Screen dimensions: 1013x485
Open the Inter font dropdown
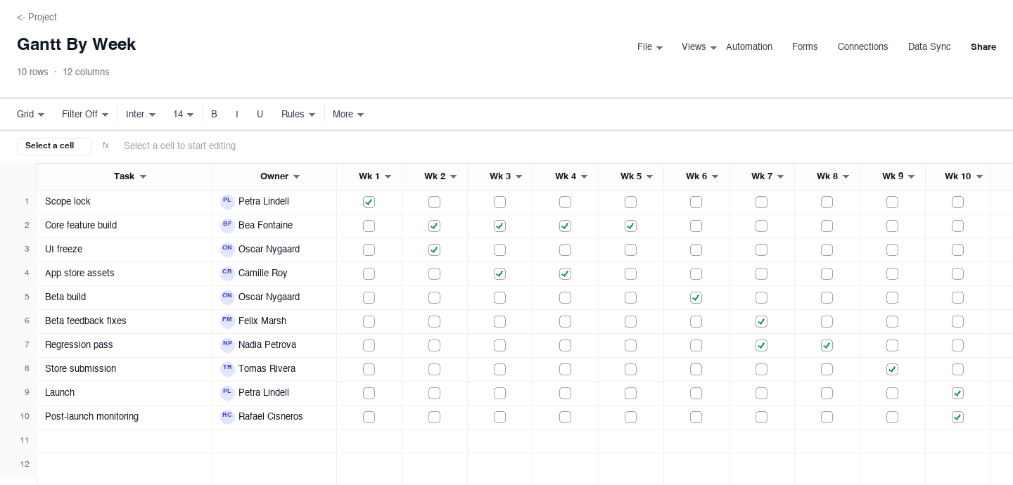point(141,114)
